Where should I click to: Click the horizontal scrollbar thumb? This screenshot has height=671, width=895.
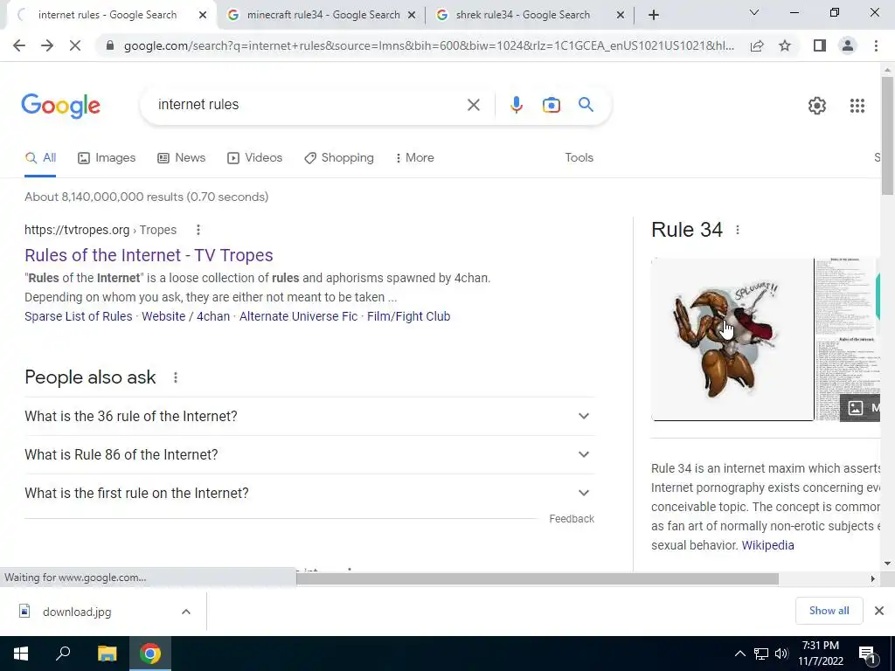coord(538,578)
